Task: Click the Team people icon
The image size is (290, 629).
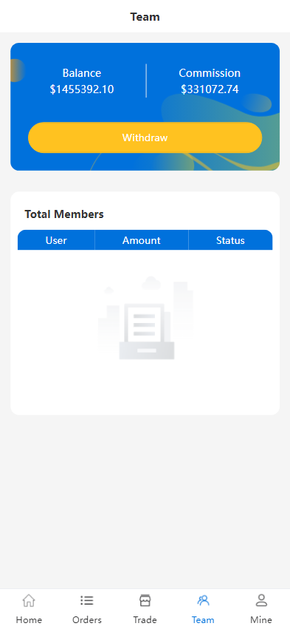Action: [203, 600]
